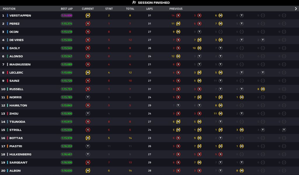The image size is (299, 175).
Task: Click Leclerc's current medium tyre icon
Action: pos(88,72)
